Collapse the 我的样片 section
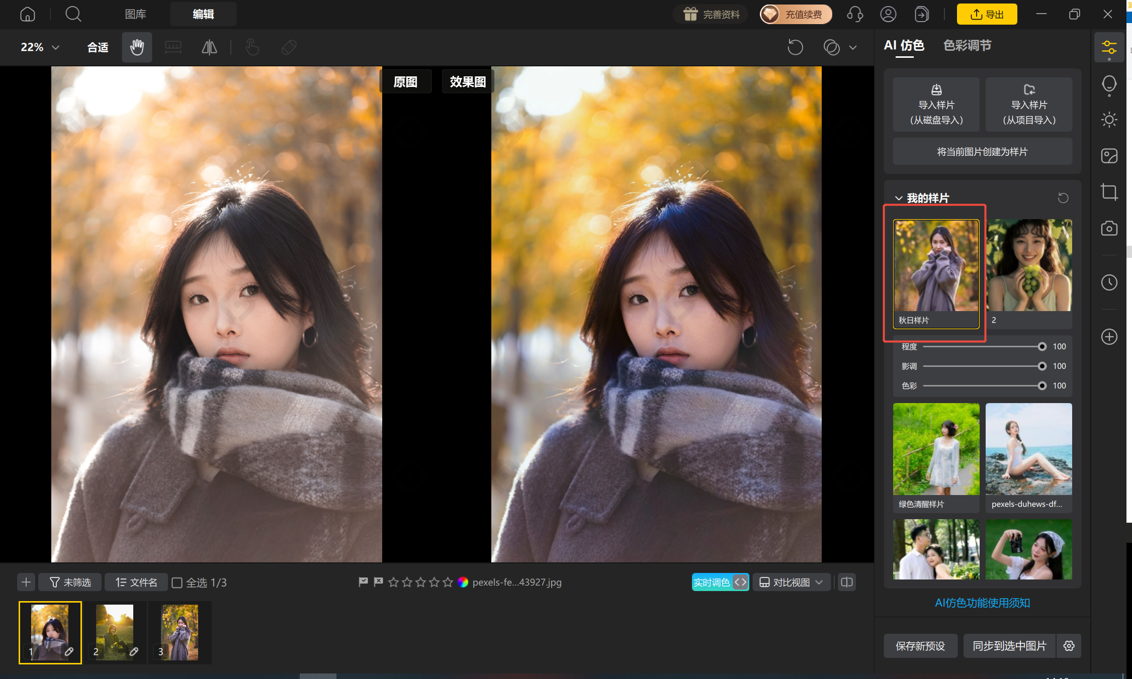 898,198
